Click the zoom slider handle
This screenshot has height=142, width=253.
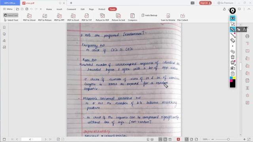coord(228,139)
